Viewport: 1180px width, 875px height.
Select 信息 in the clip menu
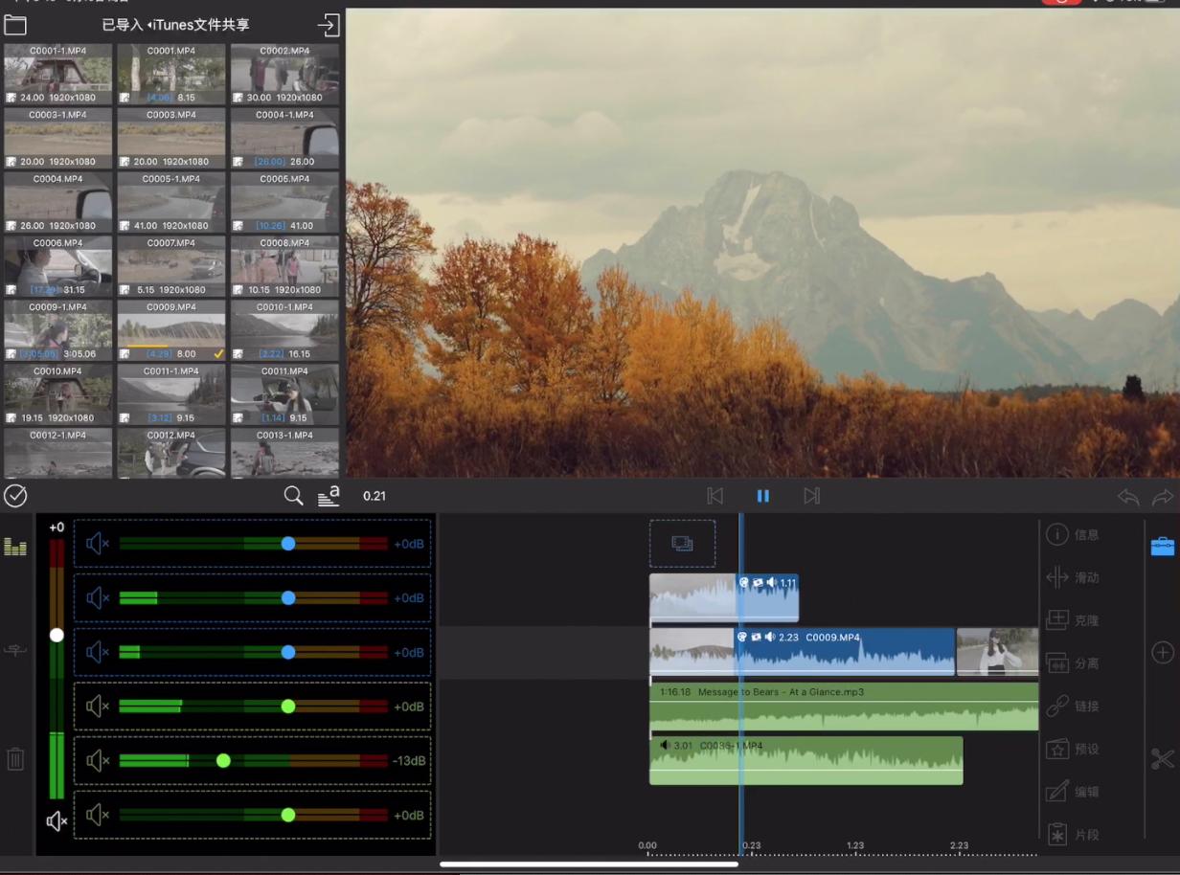pos(1072,535)
